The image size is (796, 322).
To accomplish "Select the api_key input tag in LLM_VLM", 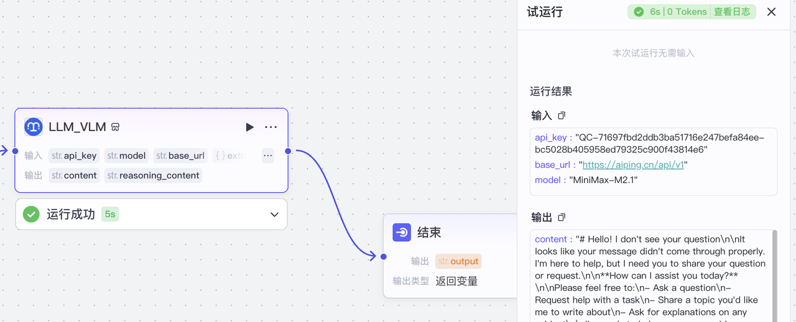I will [74, 155].
